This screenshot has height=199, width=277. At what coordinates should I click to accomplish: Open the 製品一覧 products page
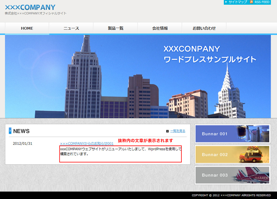click(x=116, y=28)
